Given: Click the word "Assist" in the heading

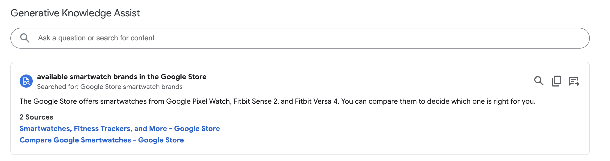Looking at the screenshot, I should point(127,13).
